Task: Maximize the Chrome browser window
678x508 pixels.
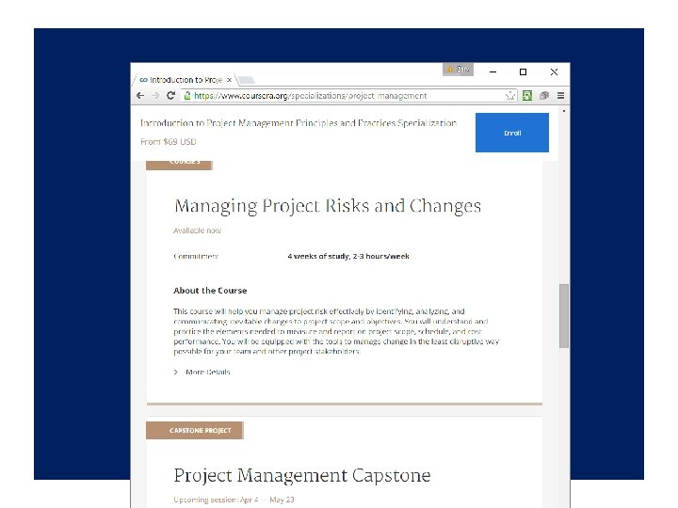Action: coord(523,71)
